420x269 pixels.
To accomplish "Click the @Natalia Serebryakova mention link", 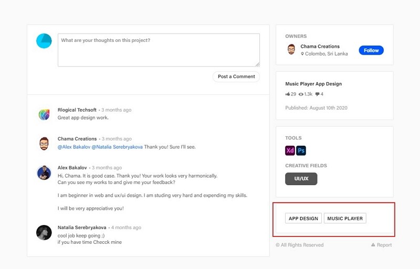I will coord(117,147).
